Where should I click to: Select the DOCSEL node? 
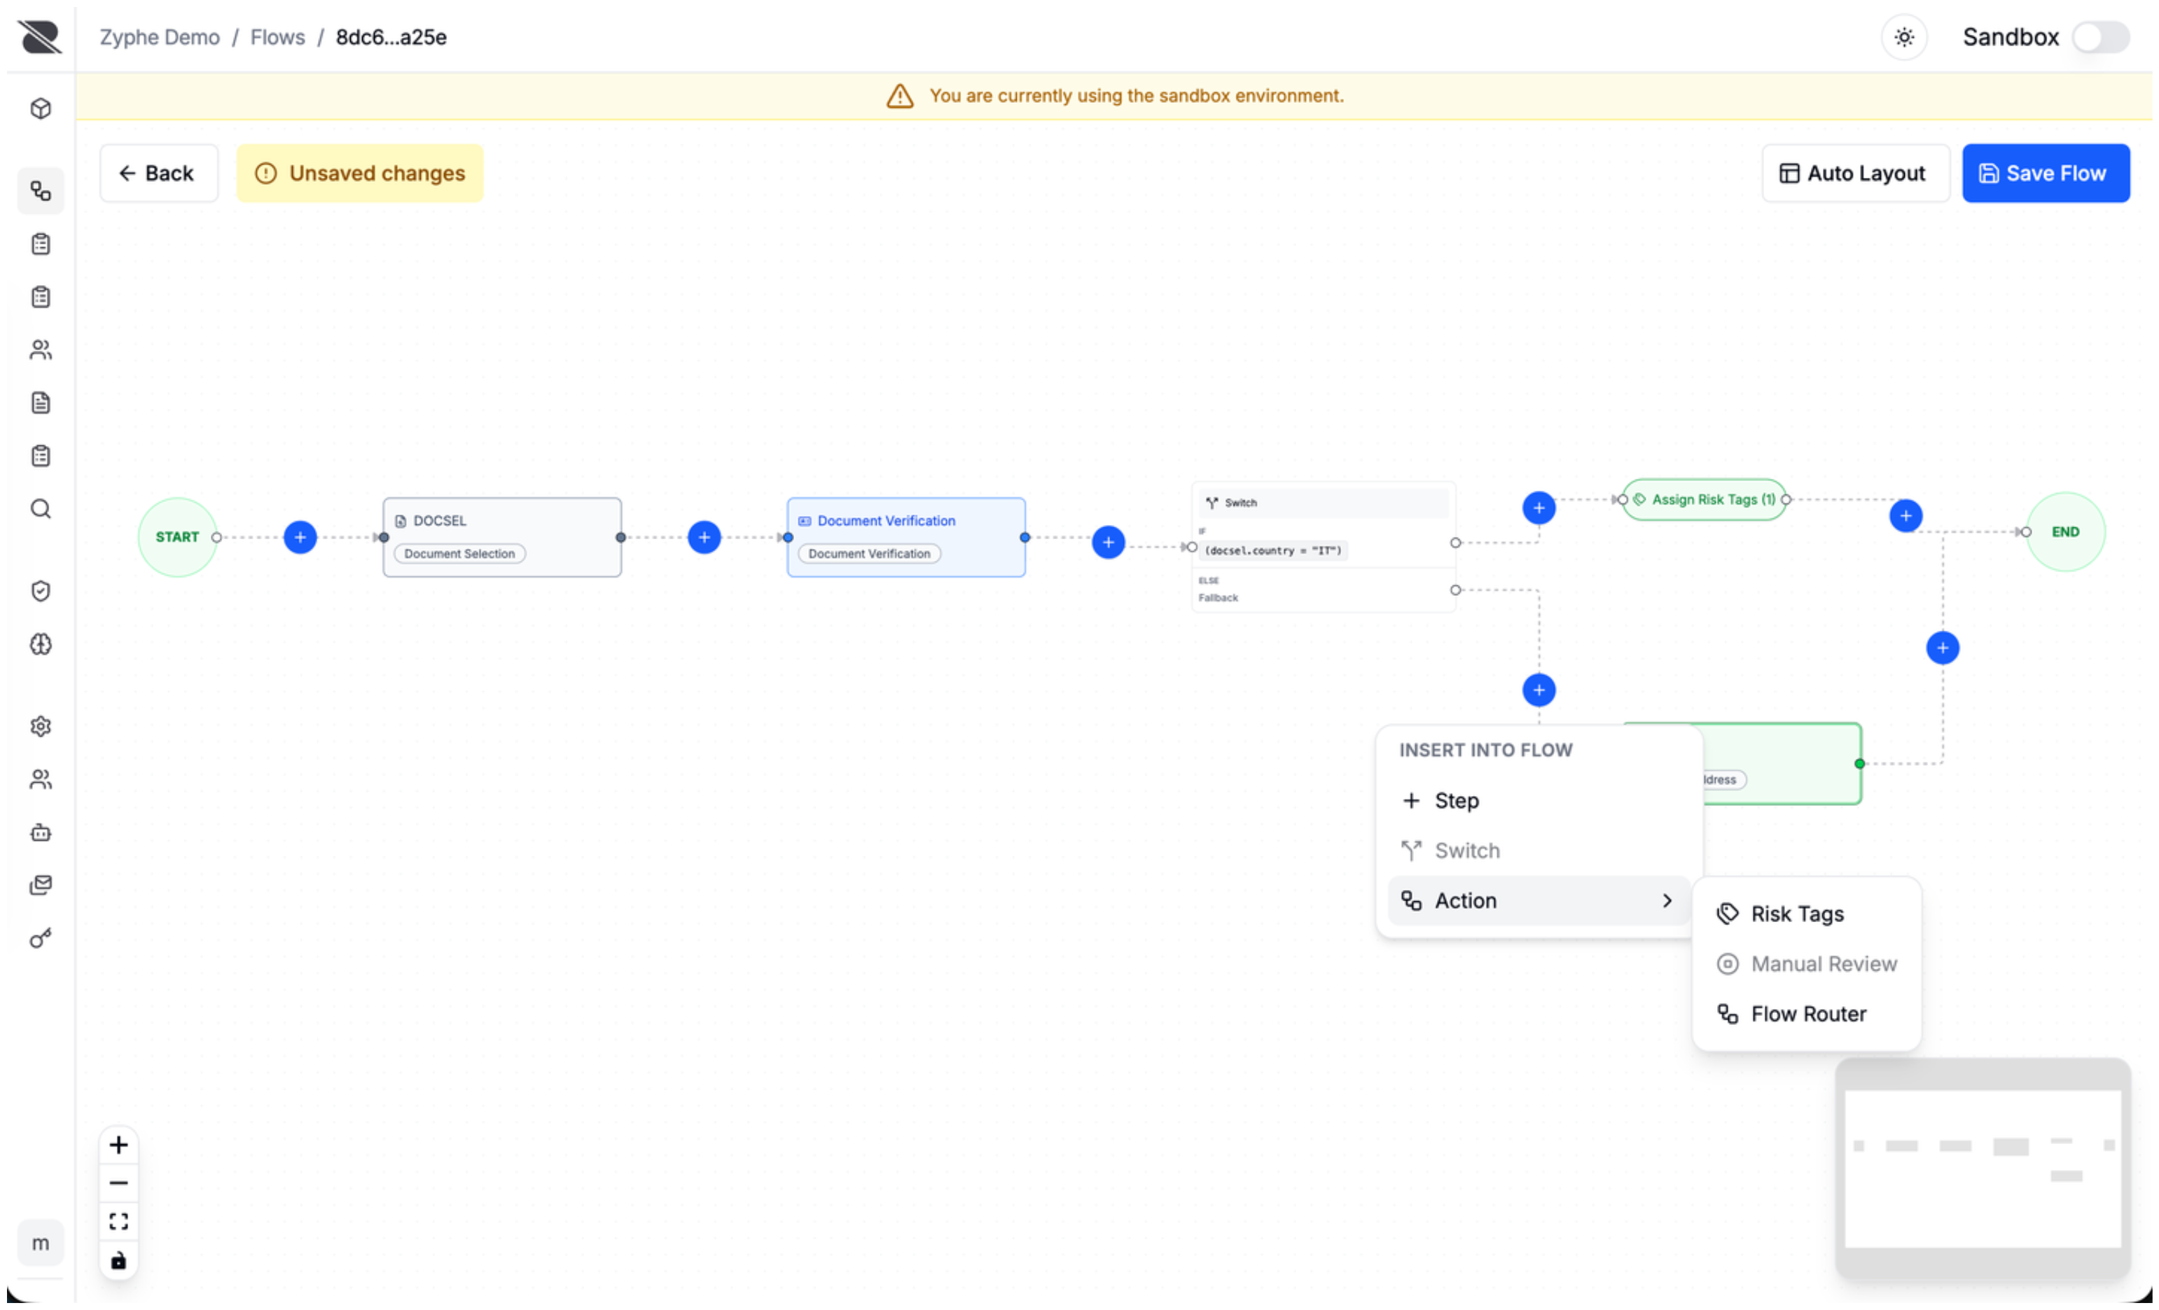click(x=502, y=537)
